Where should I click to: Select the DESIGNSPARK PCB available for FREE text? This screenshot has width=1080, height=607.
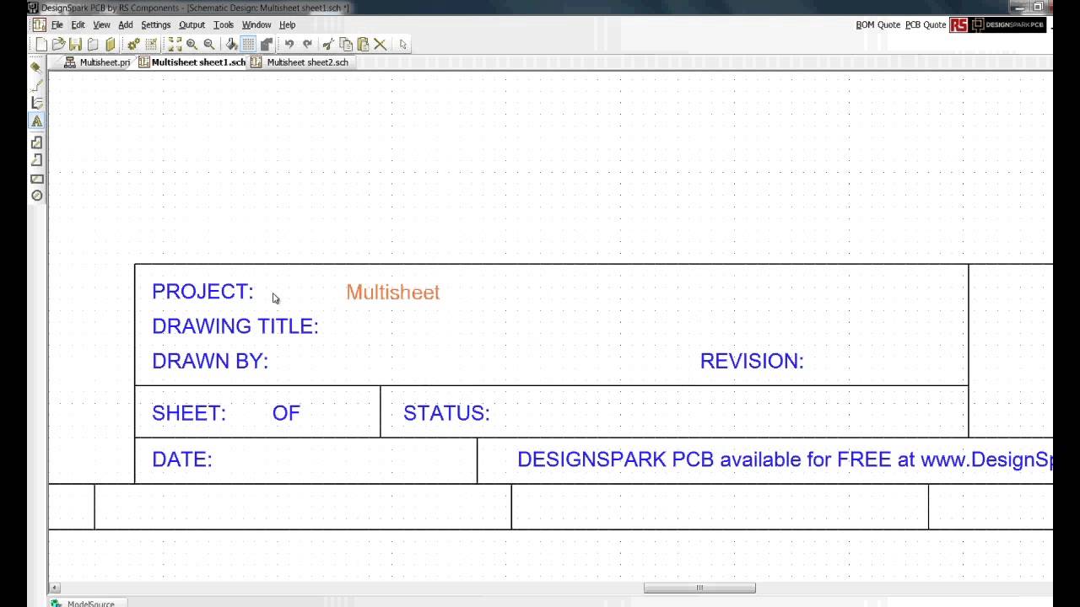(785, 459)
